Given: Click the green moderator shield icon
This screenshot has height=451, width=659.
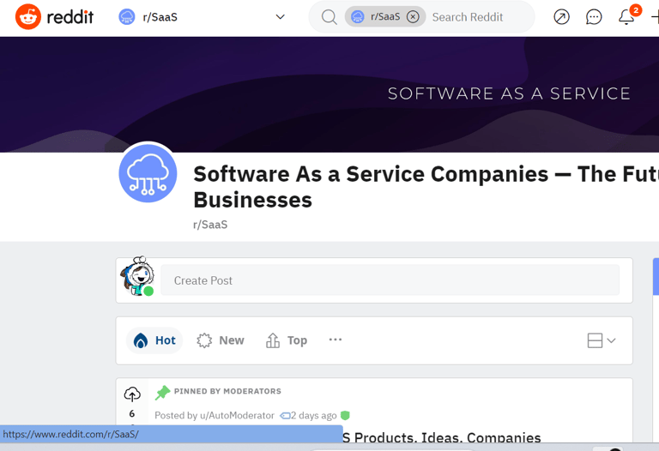Looking at the screenshot, I should 345,415.
